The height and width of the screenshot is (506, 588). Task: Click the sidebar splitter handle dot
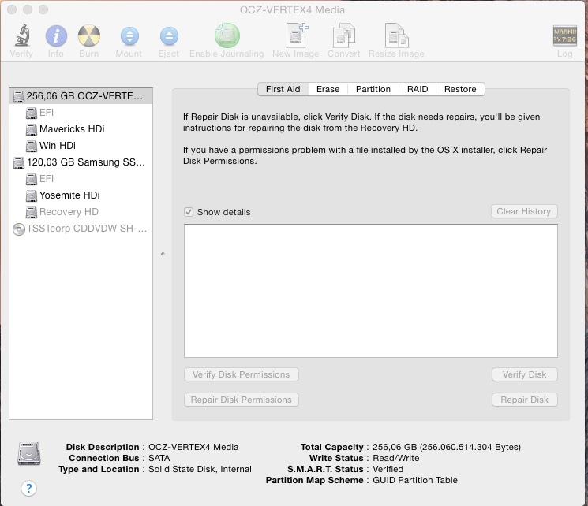coord(163,254)
